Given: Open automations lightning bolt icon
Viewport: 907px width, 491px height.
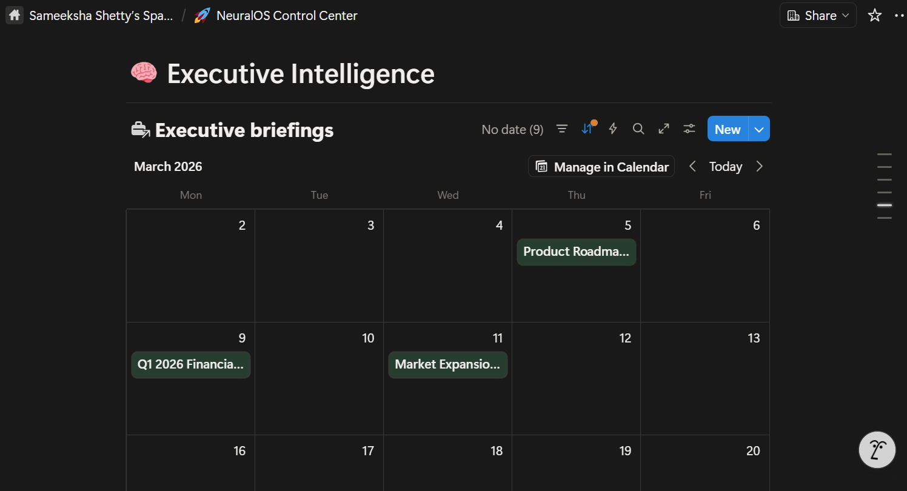Looking at the screenshot, I should click(613, 129).
